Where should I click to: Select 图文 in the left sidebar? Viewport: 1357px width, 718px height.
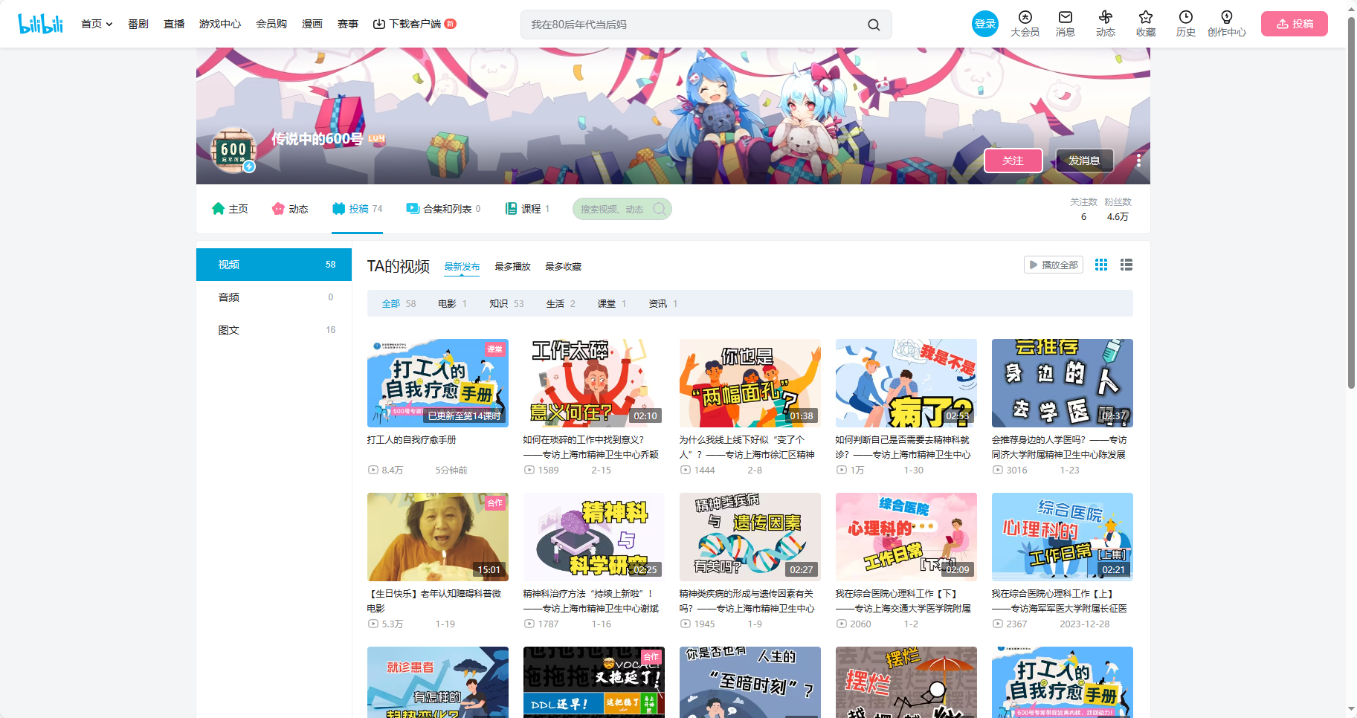tap(274, 330)
